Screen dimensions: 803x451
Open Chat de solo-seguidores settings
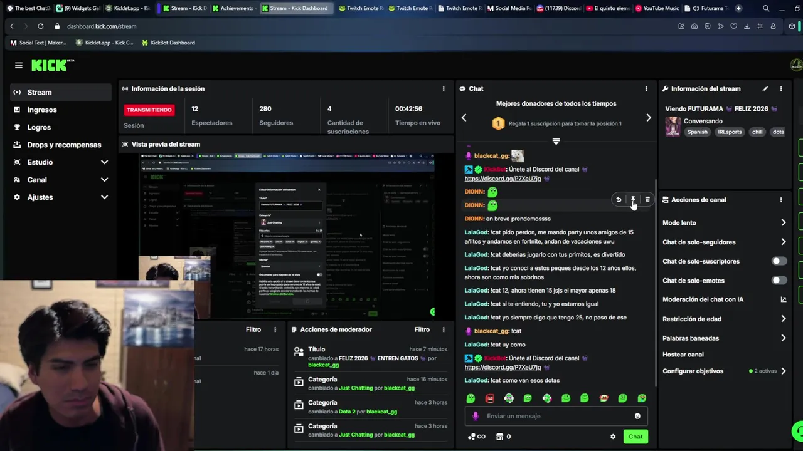click(x=725, y=242)
